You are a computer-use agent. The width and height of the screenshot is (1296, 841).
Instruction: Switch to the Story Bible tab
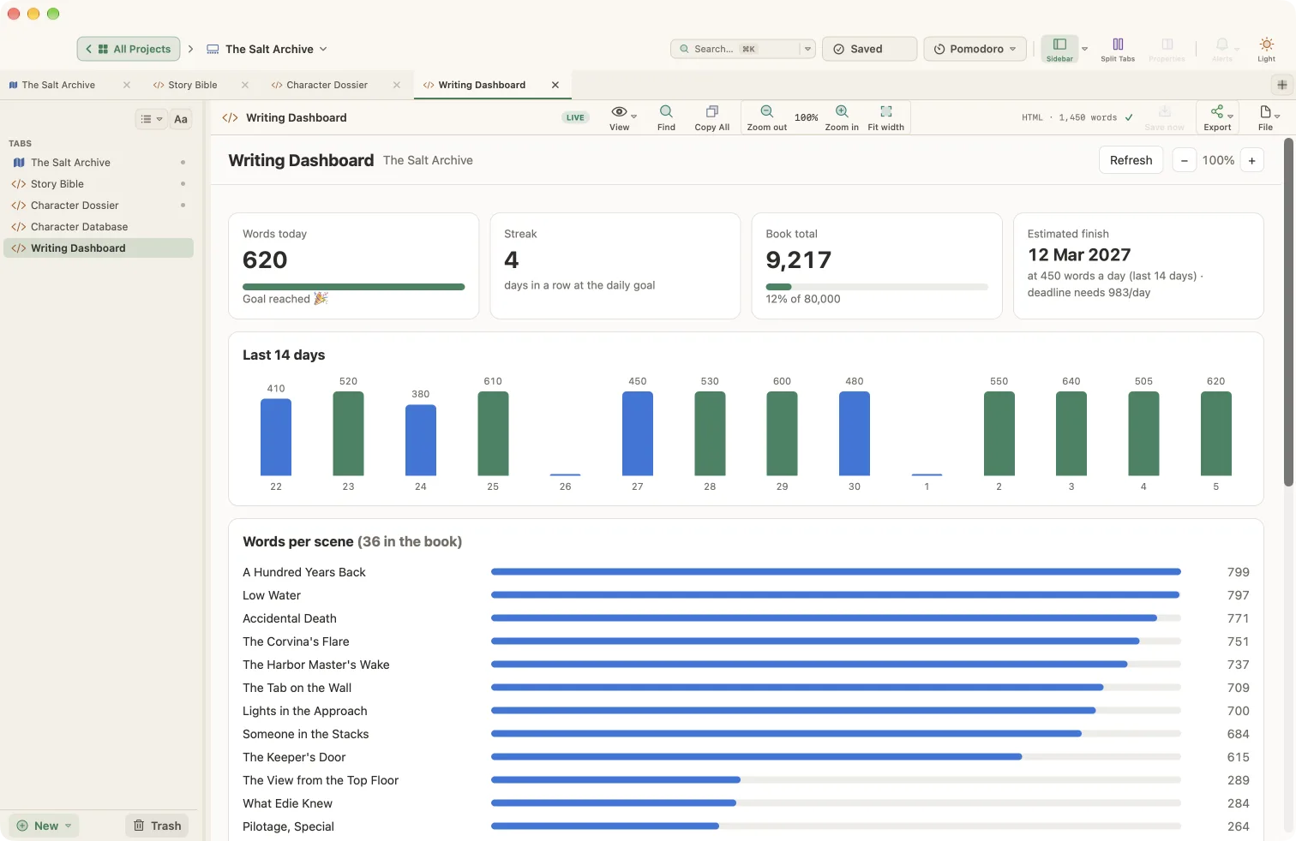point(193,85)
